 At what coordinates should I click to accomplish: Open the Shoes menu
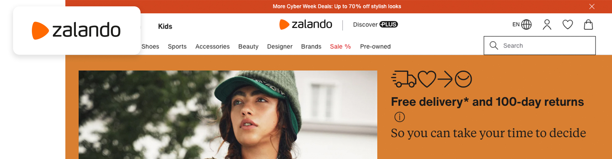pos(150,46)
